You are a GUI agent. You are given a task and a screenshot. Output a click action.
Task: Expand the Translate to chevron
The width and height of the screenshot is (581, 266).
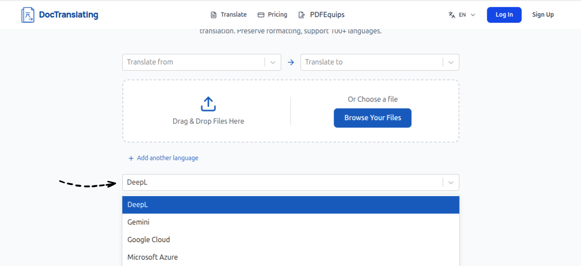(451, 62)
